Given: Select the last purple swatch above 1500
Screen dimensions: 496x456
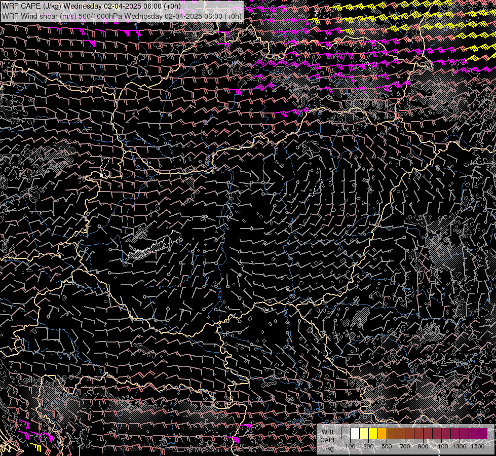Looking at the screenshot, I should [483, 433].
